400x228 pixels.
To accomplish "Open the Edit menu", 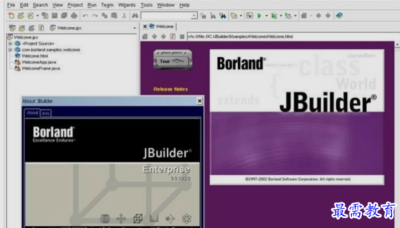I will click(24, 5).
